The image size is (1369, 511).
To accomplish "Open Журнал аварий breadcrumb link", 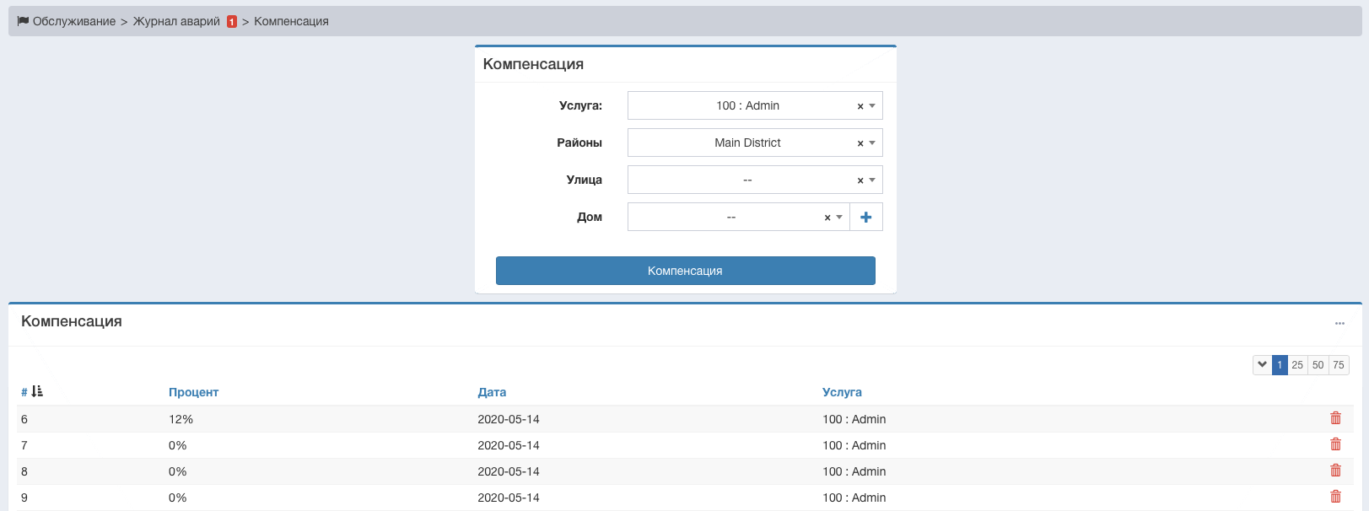I will [176, 21].
